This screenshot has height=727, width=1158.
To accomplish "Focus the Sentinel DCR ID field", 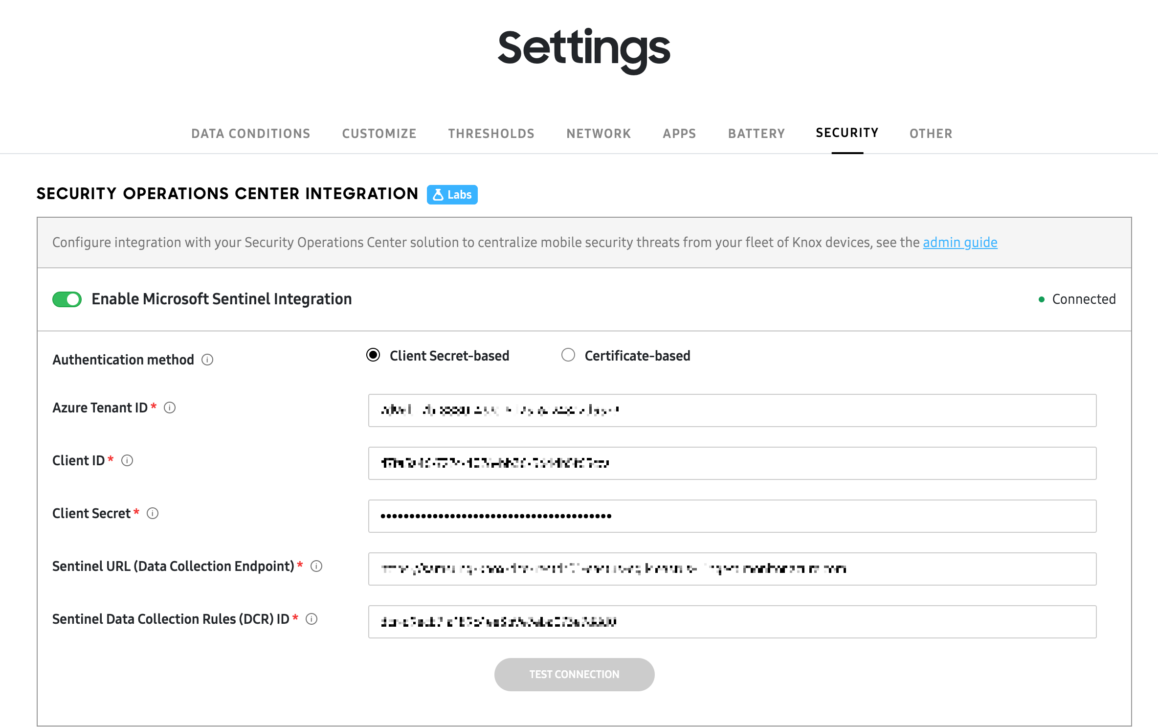I will pyautogui.click(x=732, y=622).
